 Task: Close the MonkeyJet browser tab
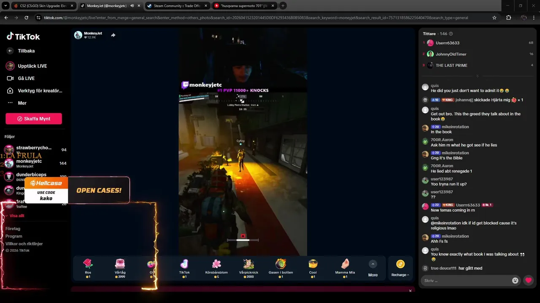tap(140, 6)
